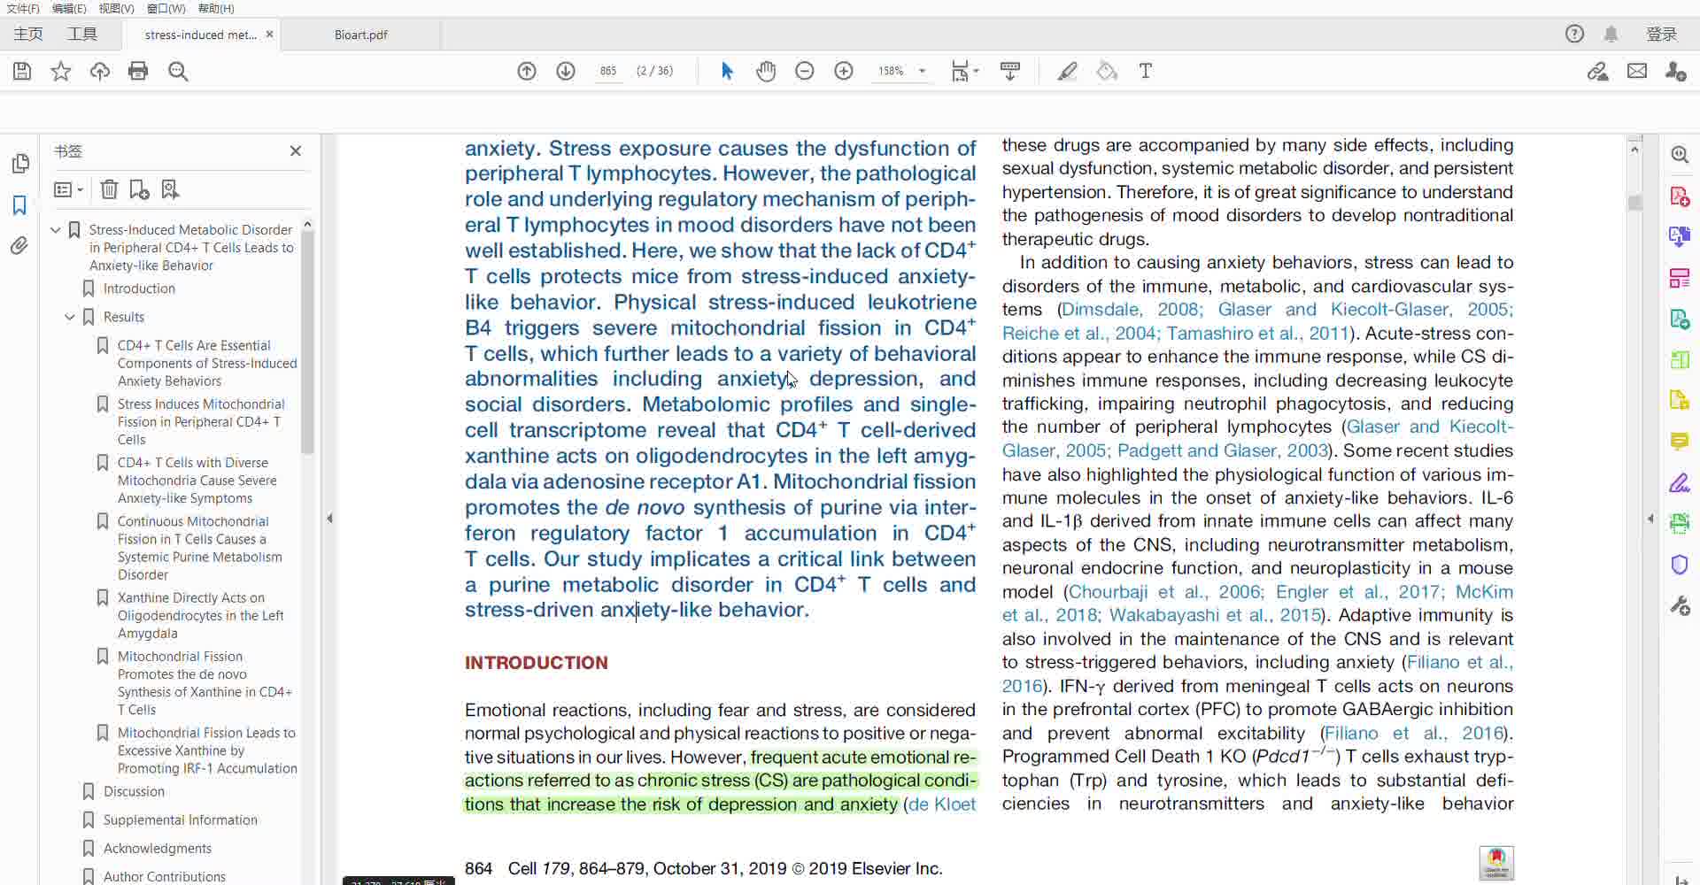Click the bookmarks panel scrollbar
This screenshot has height=885, width=1700.
[x=307, y=343]
